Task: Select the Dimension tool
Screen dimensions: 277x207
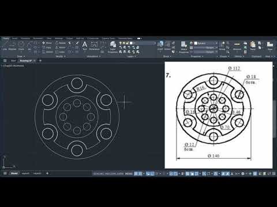Action: 94,45
